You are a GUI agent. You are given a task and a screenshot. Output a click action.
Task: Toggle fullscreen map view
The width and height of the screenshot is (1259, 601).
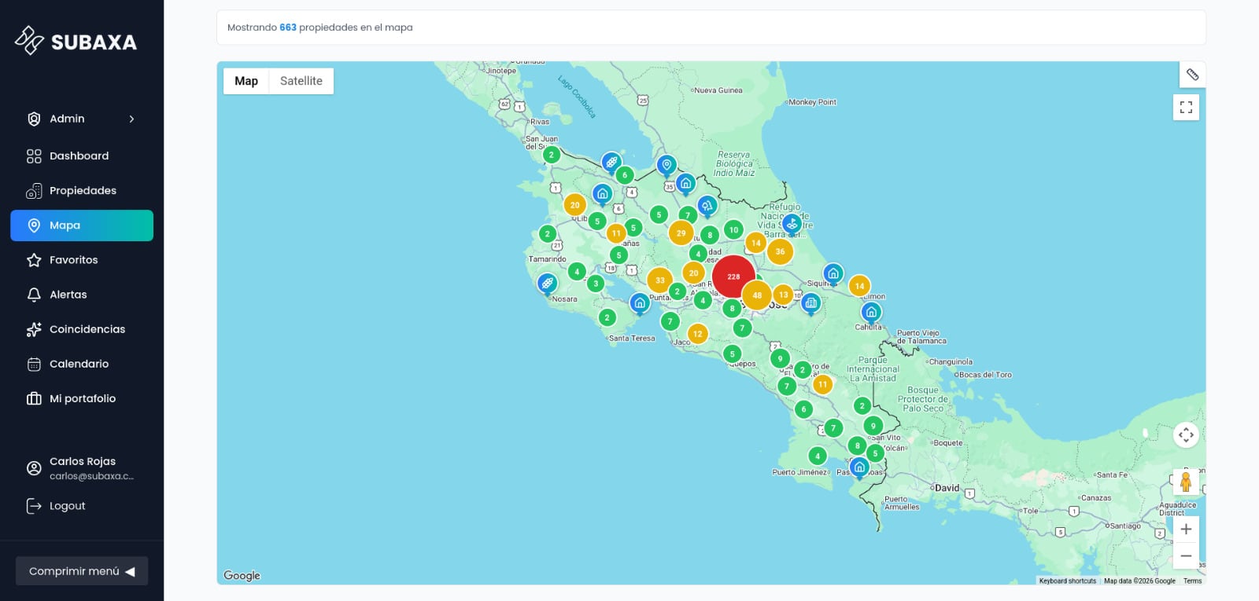pos(1186,108)
